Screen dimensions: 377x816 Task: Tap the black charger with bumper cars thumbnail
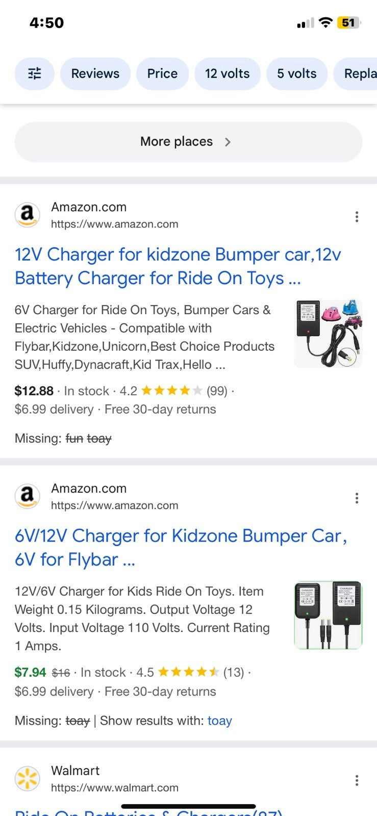[x=328, y=334]
